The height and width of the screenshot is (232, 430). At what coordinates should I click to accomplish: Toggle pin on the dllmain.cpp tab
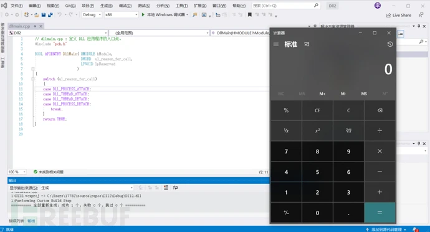35,26
